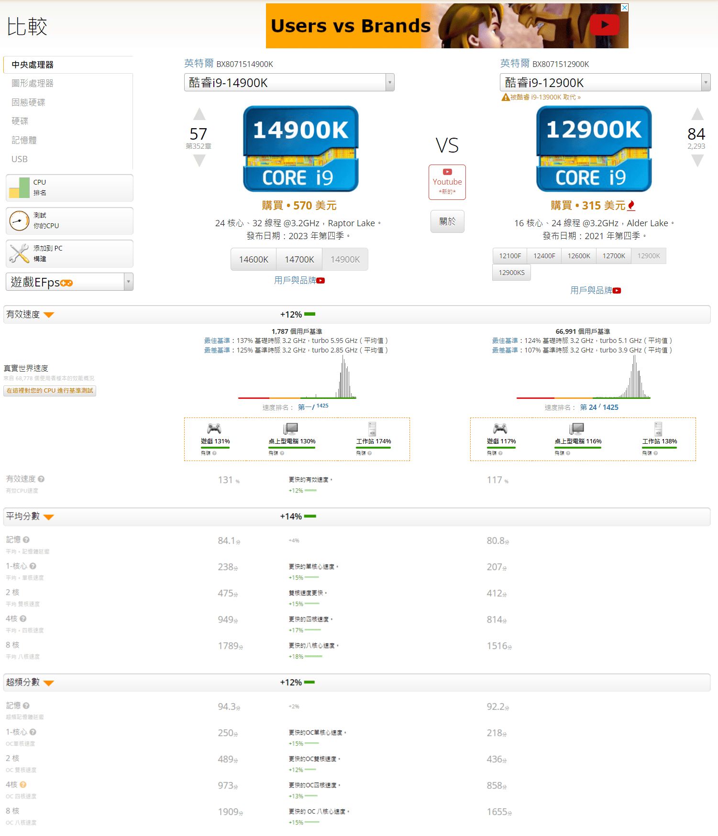Open the CPU 排名 ranking chart icon
Image resolution: width=718 pixels, height=836 pixels.
pyautogui.click(x=19, y=187)
